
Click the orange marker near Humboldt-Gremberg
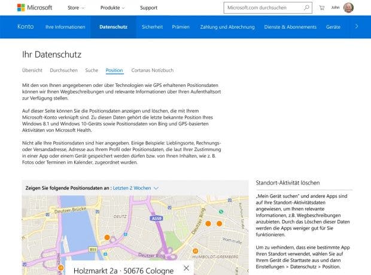coord(196,251)
